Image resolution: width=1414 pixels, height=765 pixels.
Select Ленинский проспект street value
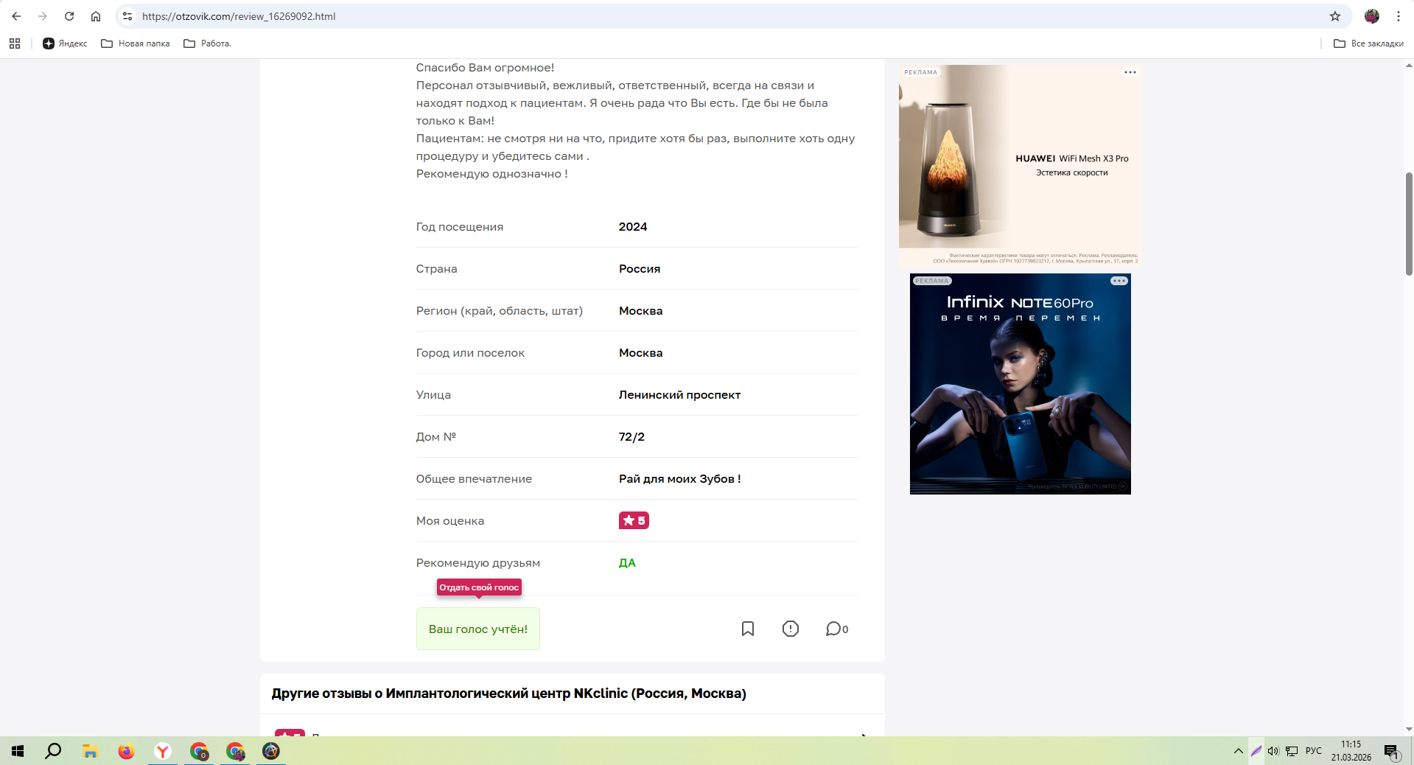pos(679,395)
